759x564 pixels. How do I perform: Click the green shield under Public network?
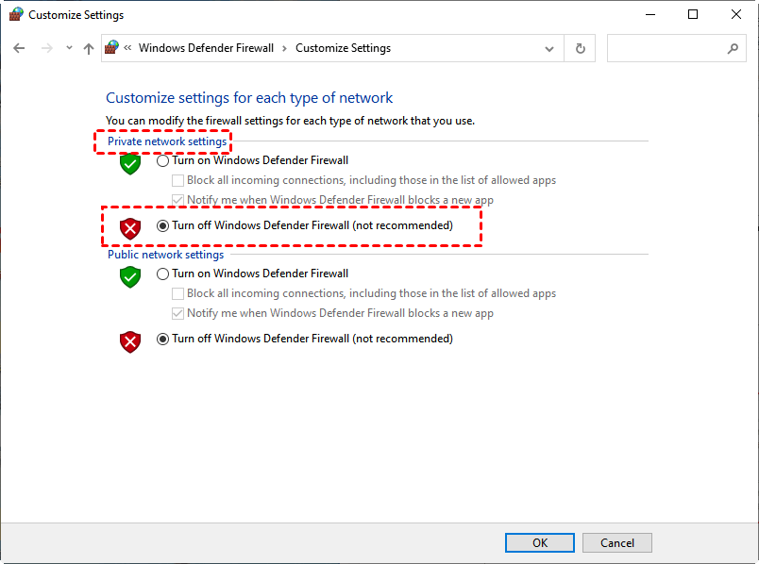click(130, 276)
